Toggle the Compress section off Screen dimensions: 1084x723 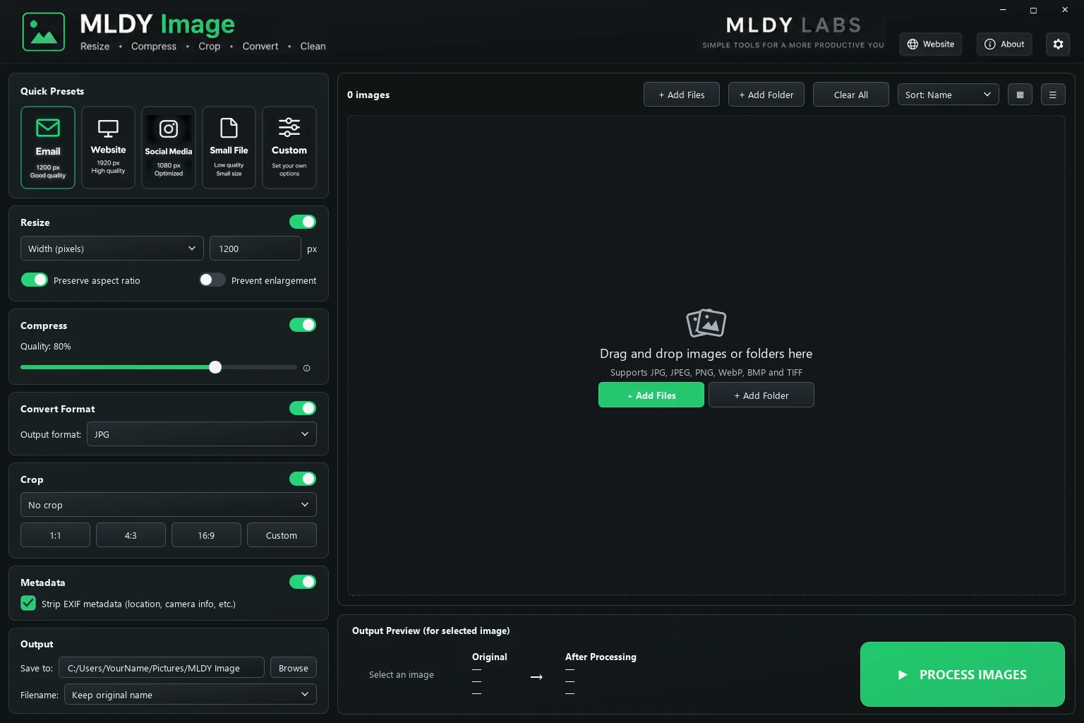(303, 325)
